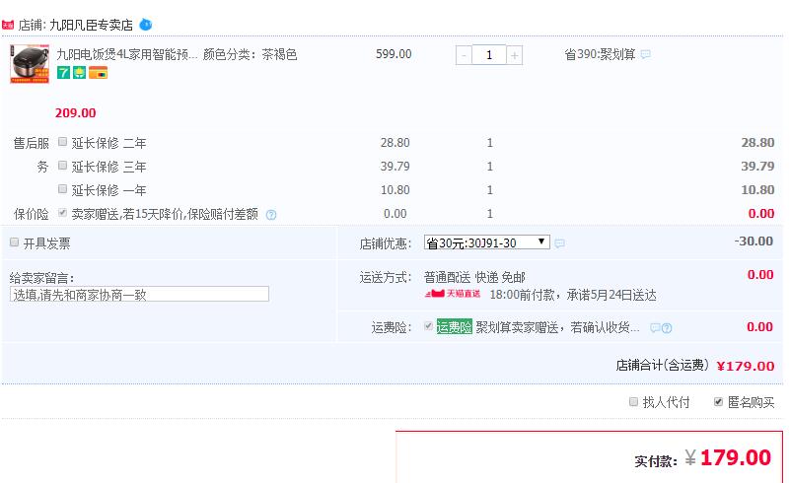Click comment bubble beside store discount dropdown
Viewport: 790px width, 483px height.
pyautogui.click(x=560, y=243)
